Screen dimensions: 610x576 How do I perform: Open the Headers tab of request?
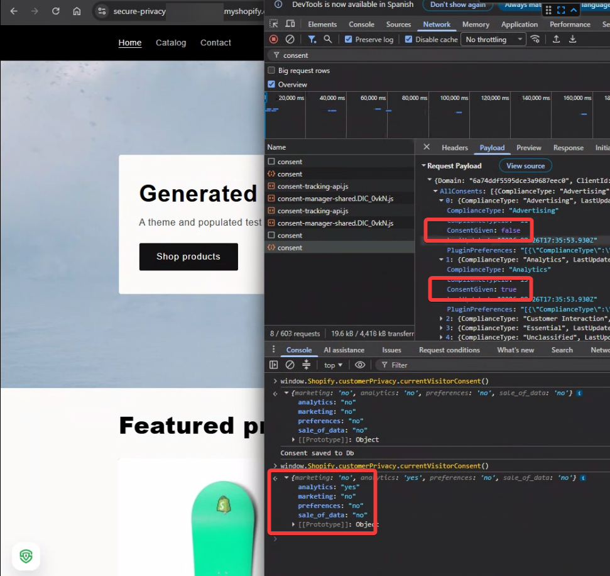454,148
